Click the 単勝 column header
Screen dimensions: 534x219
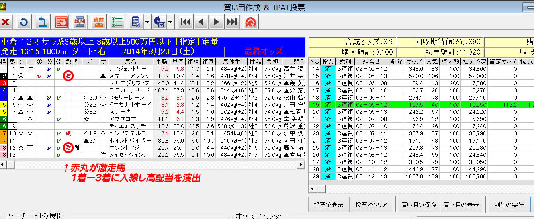click(161, 62)
